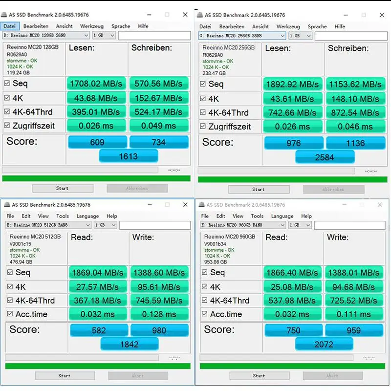The image size is (391, 391).
Task: Click the empty text field in the 512GB window
Action: point(155,225)
